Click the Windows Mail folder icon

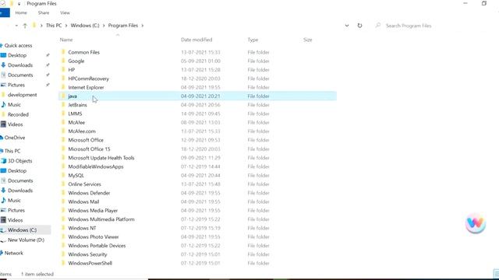click(63, 201)
